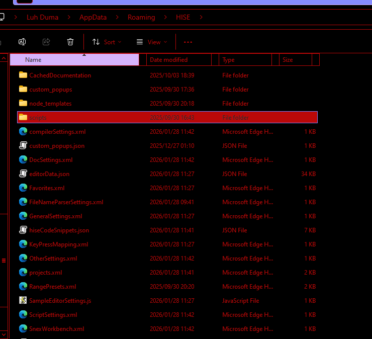Sort by the Name column header
The width and height of the screenshot is (372, 339).
coord(74,59)
